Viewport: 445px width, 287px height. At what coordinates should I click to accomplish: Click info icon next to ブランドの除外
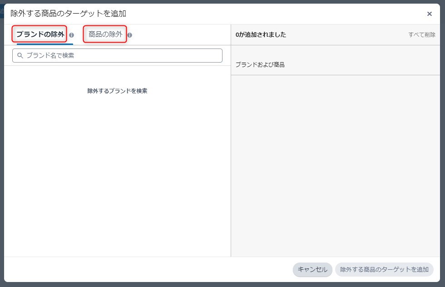72,35
